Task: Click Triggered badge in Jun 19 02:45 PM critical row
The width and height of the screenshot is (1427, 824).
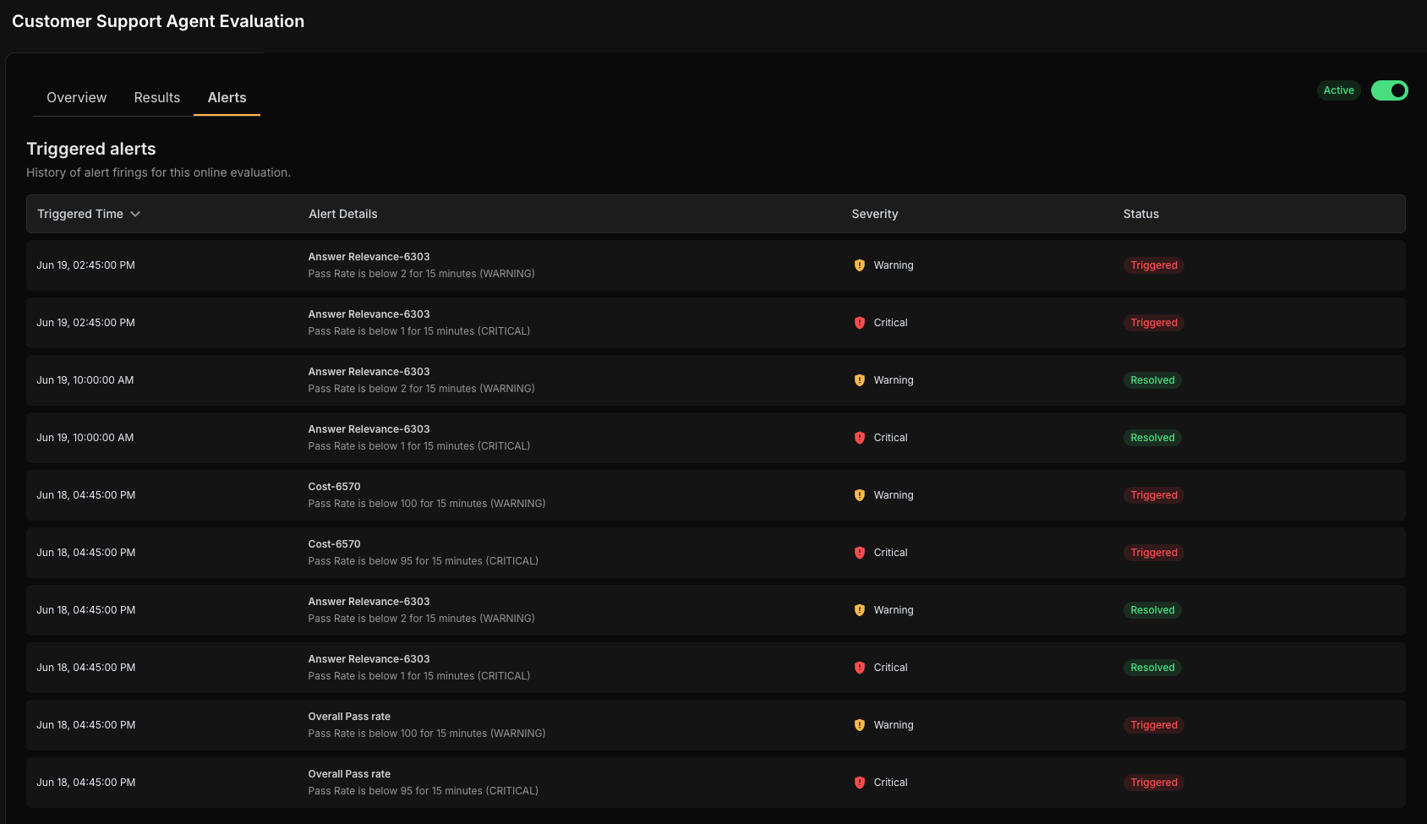Action: pyautogui.click(x=1154, y=323)
